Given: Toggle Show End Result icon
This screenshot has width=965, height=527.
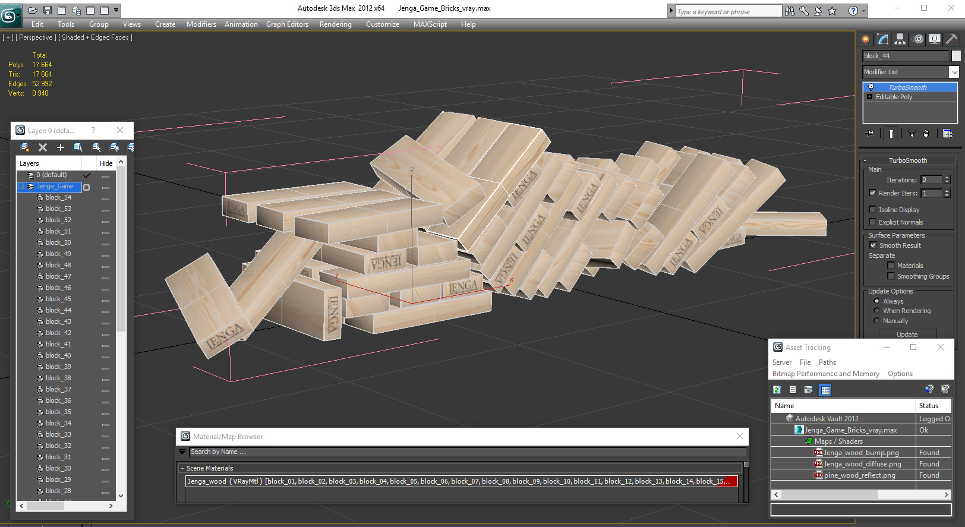Looking at the screenshot, I should pyautogui.click(x=891, y=133).
